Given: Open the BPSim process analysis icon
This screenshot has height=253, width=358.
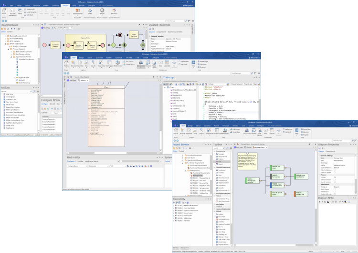Looking at the screenshot, I should (102, 11).
